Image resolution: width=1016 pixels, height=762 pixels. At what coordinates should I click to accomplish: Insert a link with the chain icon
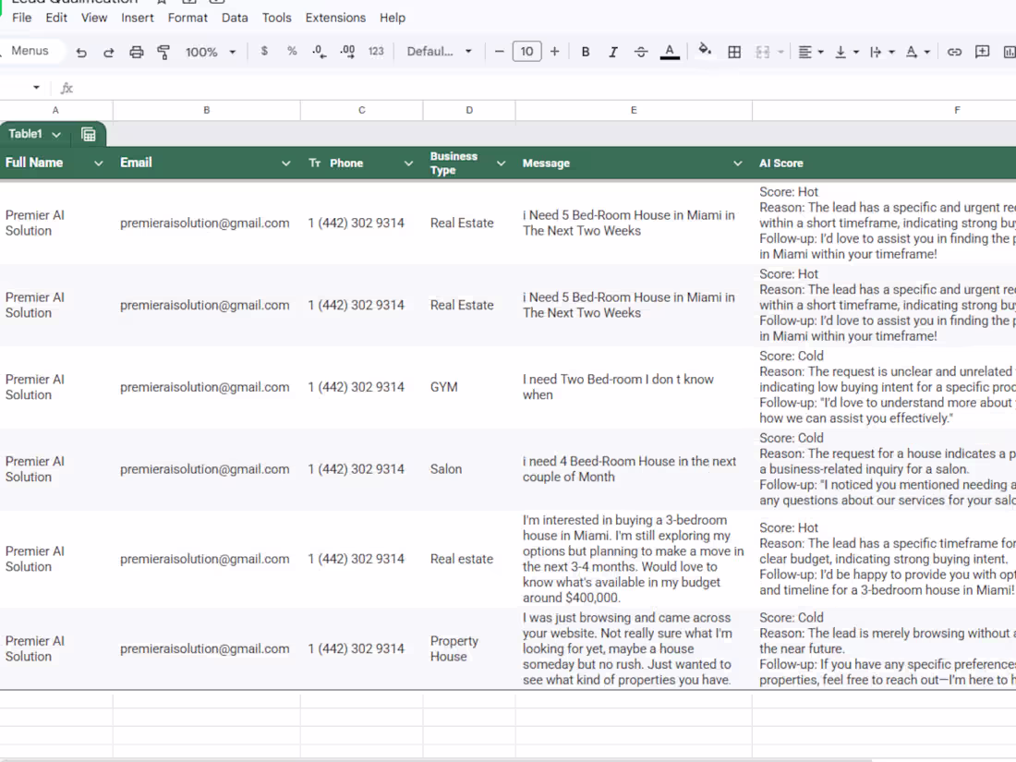click(x=954, y=52)
